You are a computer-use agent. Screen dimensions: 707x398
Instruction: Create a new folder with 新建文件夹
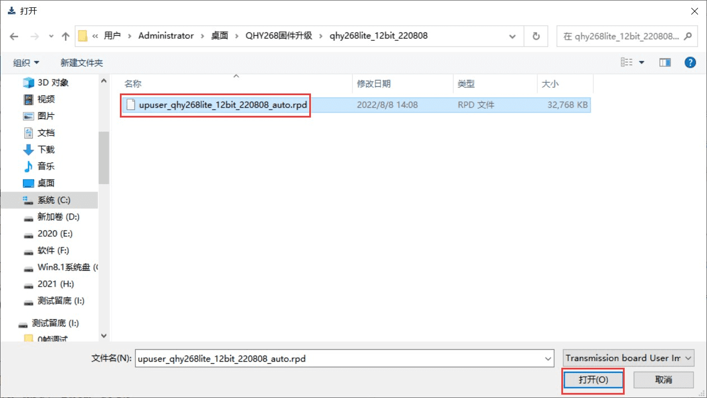point(82,63)
